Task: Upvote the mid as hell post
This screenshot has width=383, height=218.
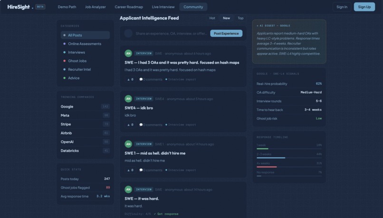Action: pos(130,170)
